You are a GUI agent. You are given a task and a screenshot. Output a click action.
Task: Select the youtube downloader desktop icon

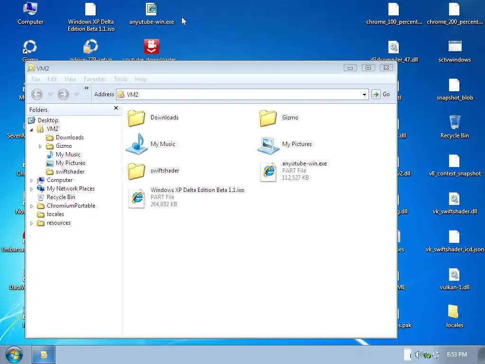click(151, 47)
